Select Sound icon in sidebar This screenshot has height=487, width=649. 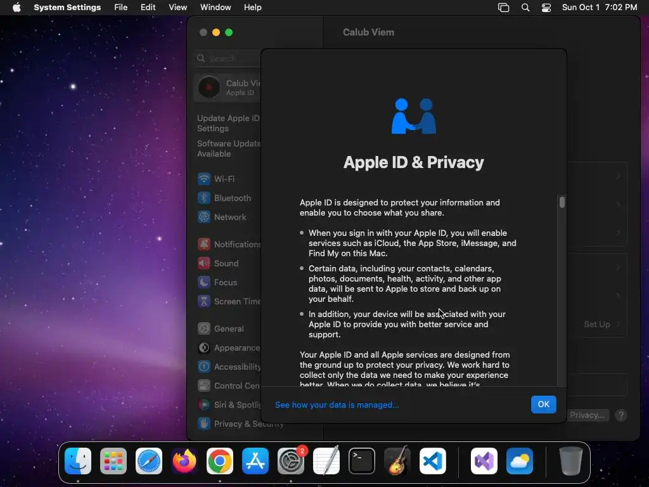(x=203, y=263)
